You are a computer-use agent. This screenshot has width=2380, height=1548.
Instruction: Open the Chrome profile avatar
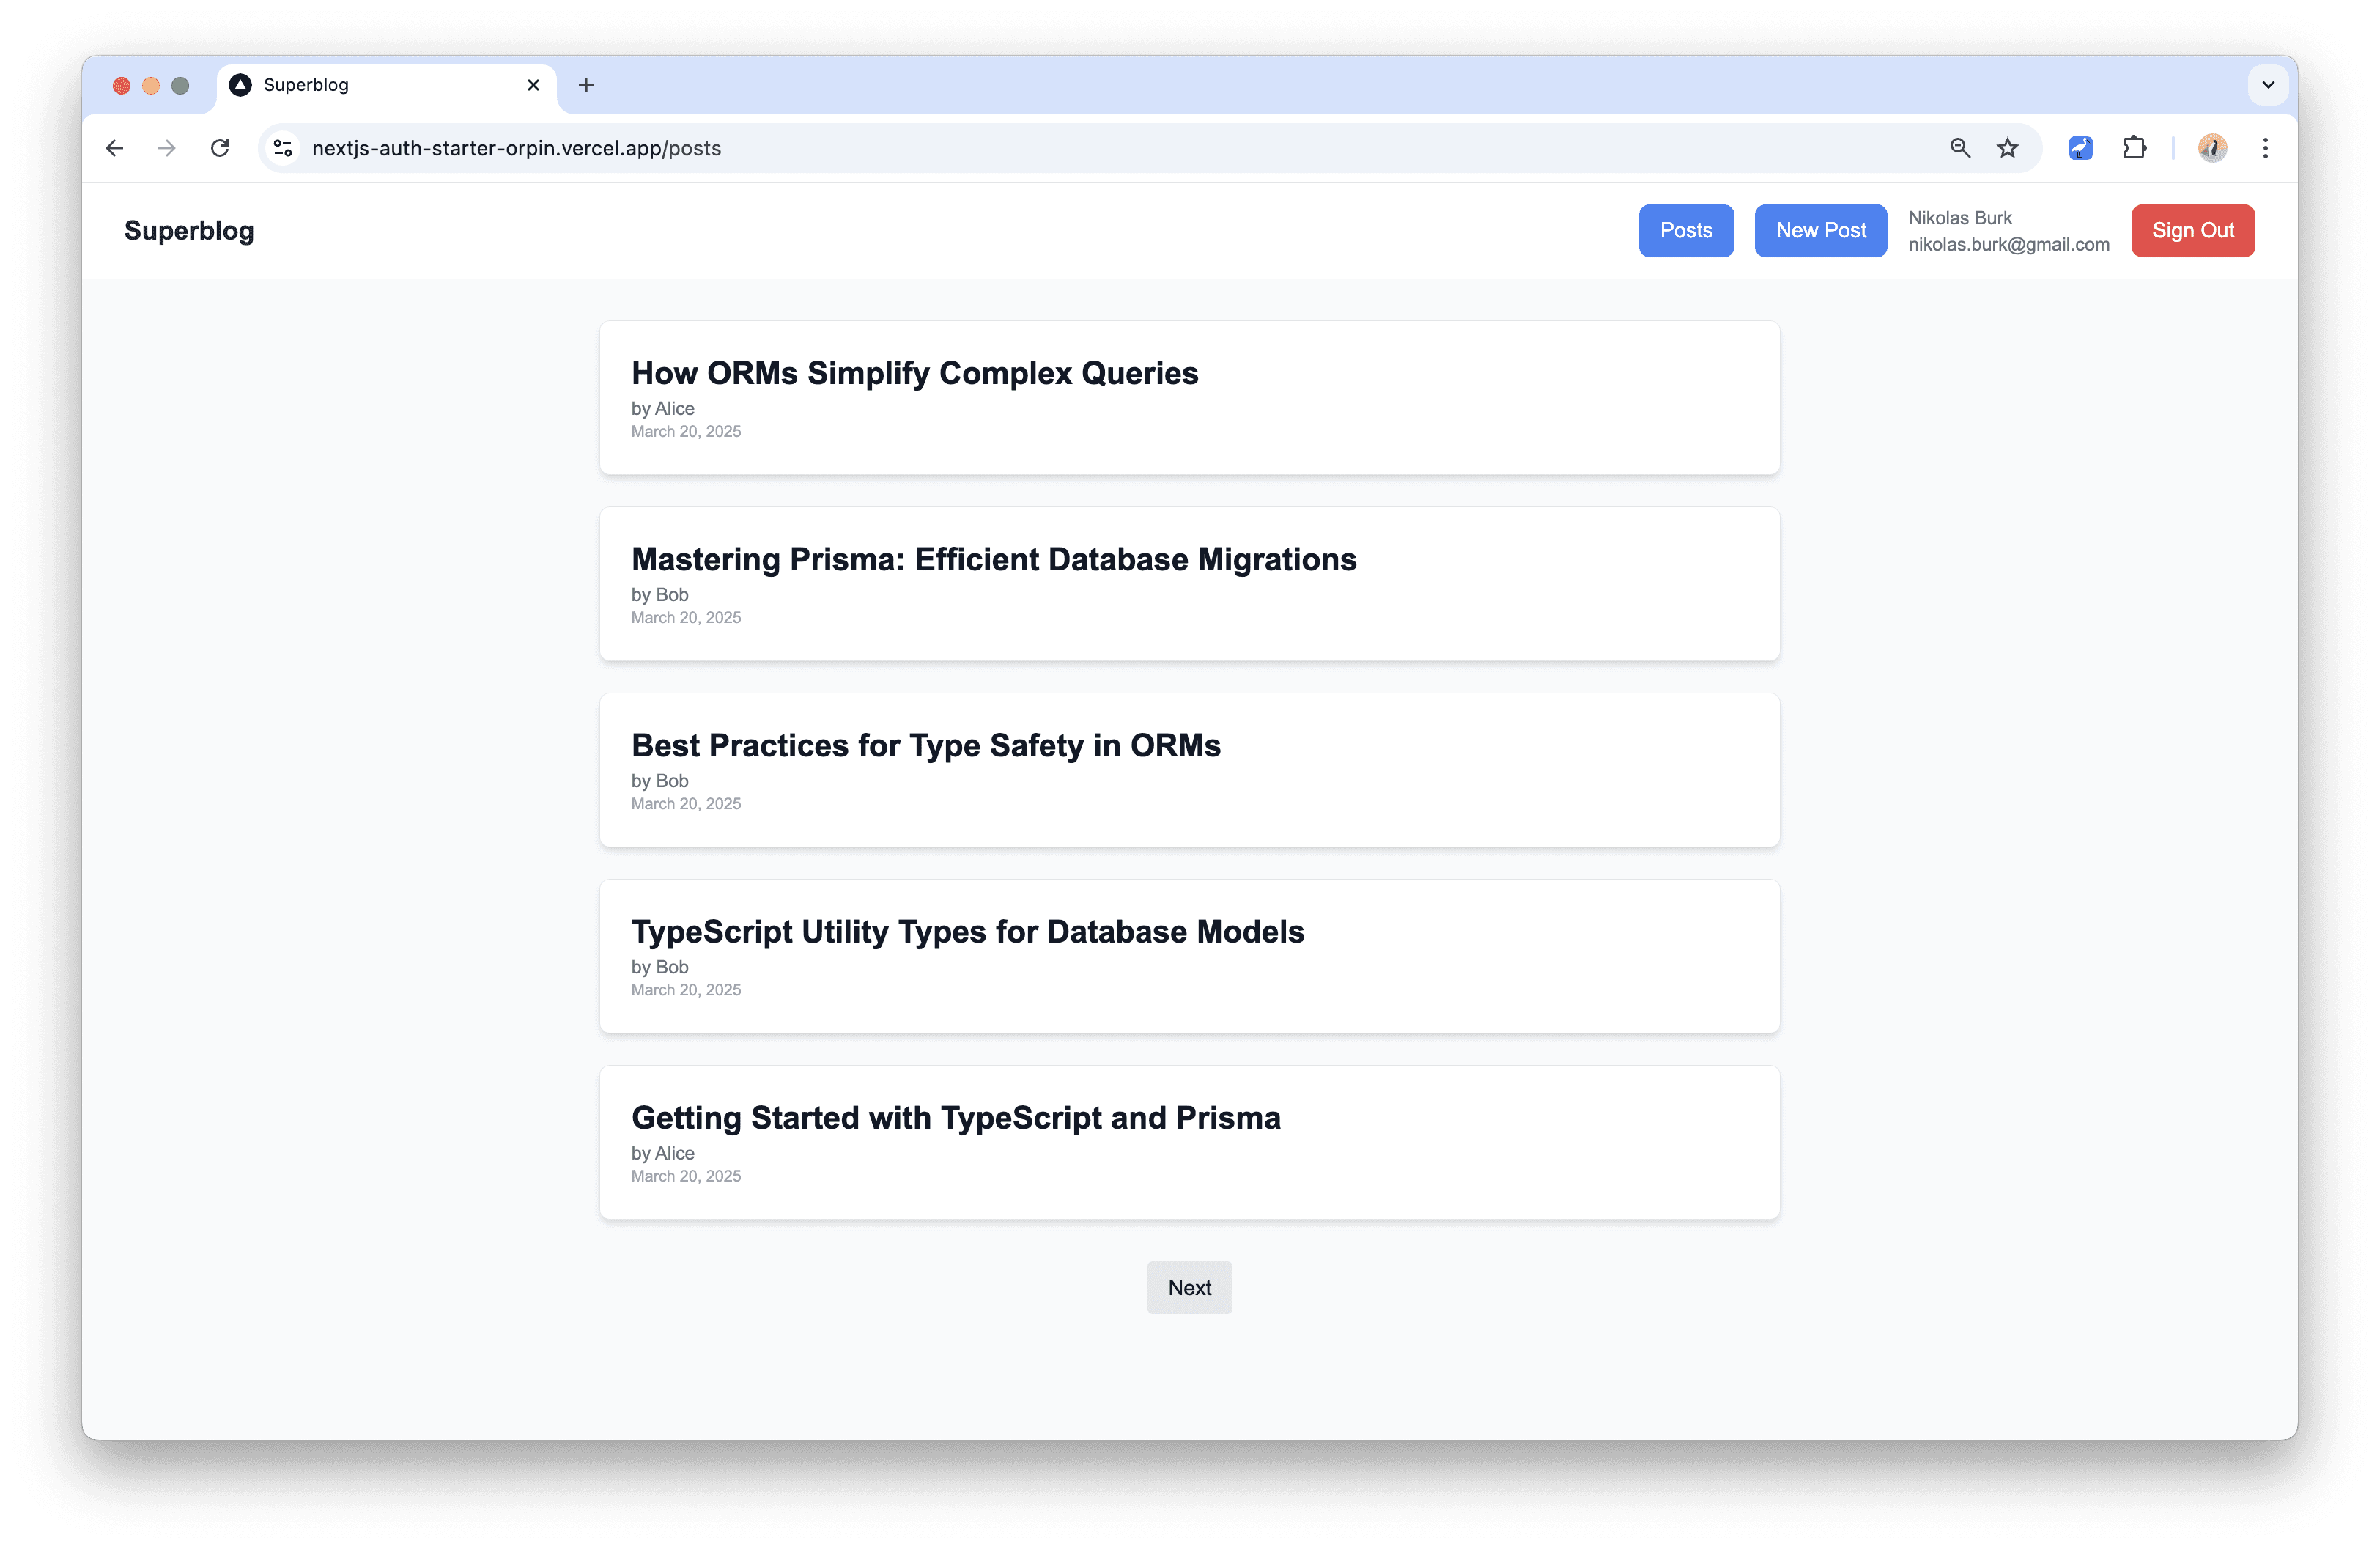click(x=2212, y=148)
